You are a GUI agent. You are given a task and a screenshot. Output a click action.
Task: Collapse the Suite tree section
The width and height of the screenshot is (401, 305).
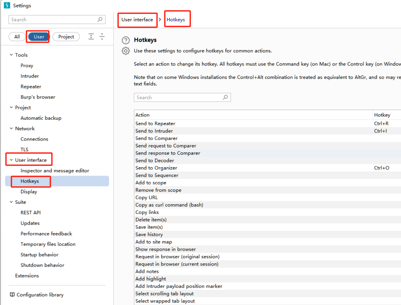(11, 202)
